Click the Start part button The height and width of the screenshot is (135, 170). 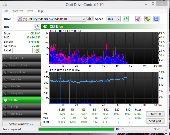pyautogui.click(x=155, y=121)
